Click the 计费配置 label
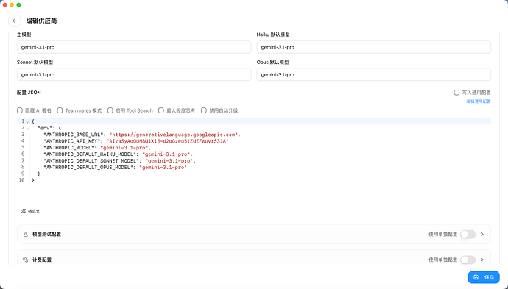Image resolution: width=508 pixels, height=289 pixels. tap(42, 260)
